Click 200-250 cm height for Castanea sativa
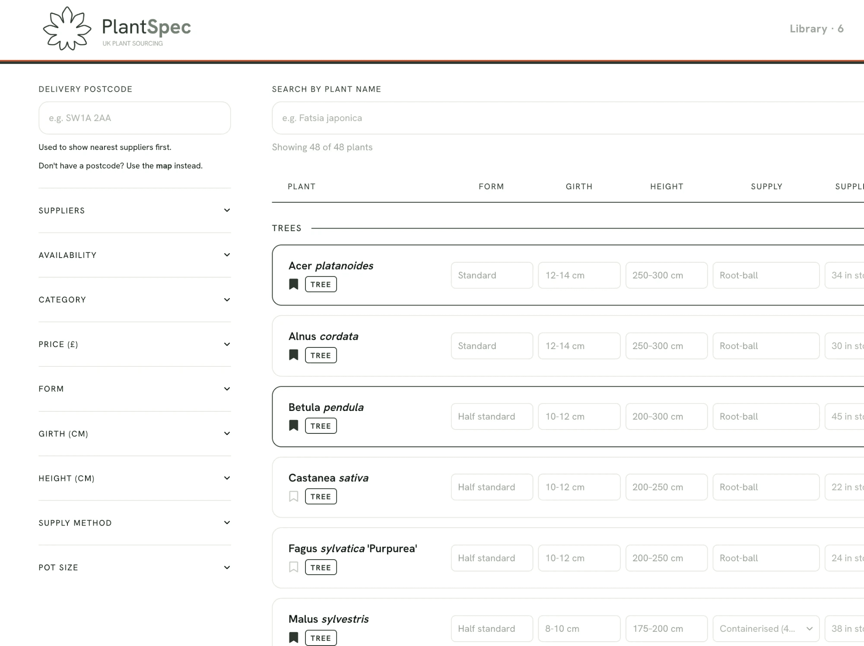Image resolution: width=864 pixels, height=646 pixels. click(667, 487)
